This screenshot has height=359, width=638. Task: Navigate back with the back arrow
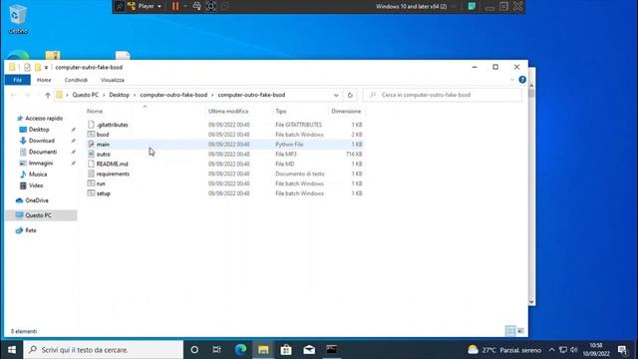13,95
